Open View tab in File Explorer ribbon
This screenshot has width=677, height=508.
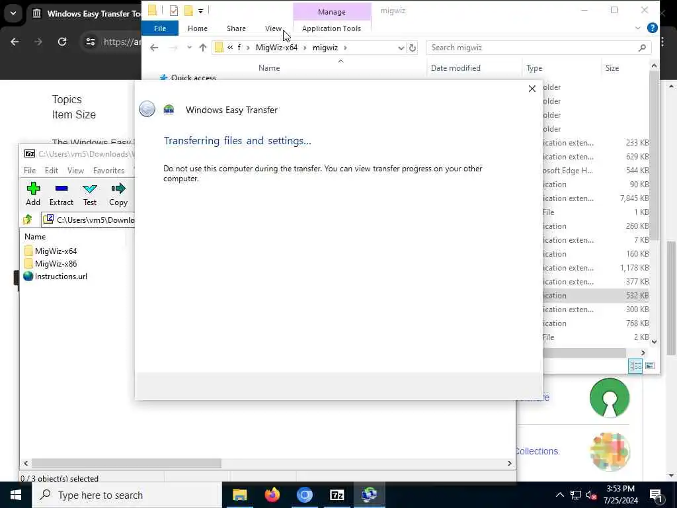(x=273, y=28)
